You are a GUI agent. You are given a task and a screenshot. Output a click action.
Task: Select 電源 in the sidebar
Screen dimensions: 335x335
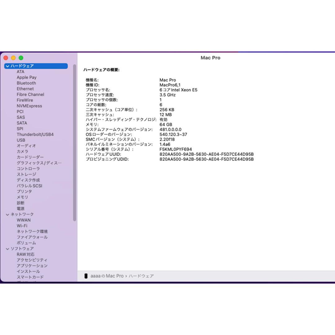point(20,209)
